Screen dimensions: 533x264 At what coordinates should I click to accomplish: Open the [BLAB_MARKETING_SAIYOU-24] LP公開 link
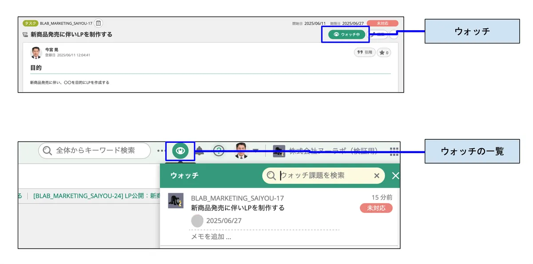[96, 195]
